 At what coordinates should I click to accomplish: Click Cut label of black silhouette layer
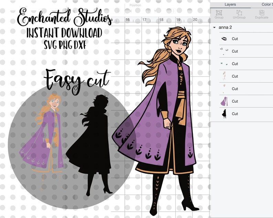[235, 114]
